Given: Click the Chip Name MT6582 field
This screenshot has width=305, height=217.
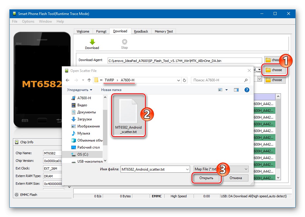Looking at the screenshot, I should [x=53, y=153].
